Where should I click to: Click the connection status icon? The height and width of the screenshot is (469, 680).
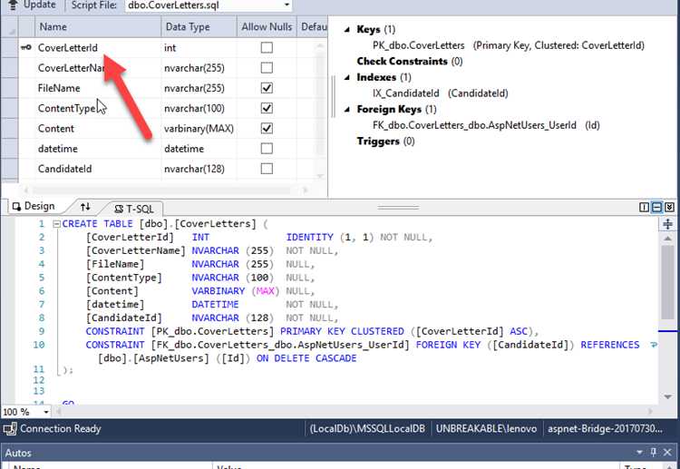9,428
